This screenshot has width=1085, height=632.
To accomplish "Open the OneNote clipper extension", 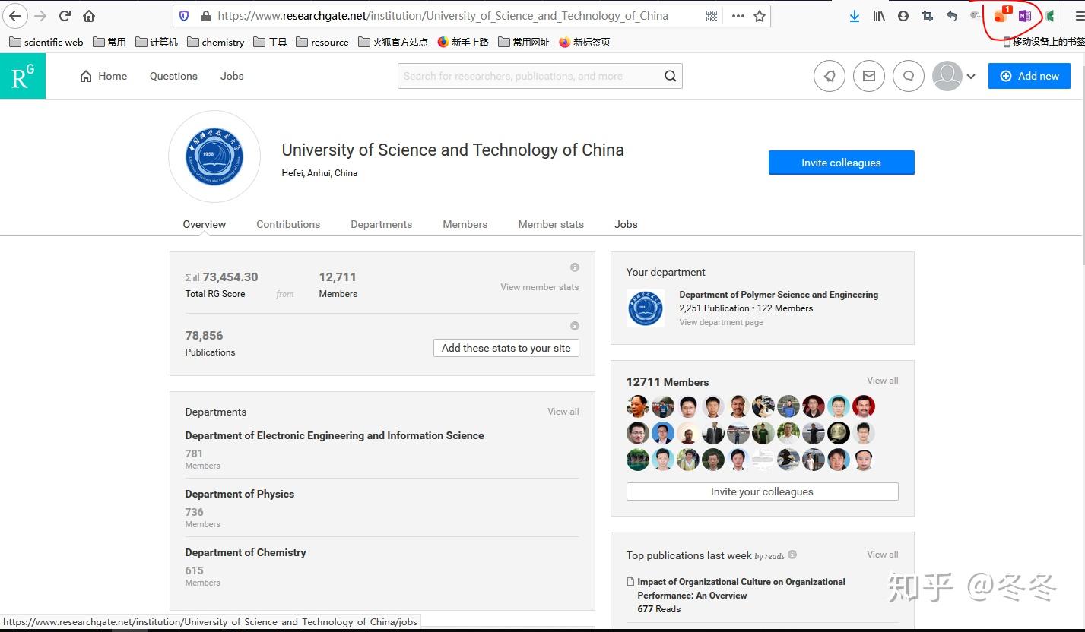I will point(1025,16).
